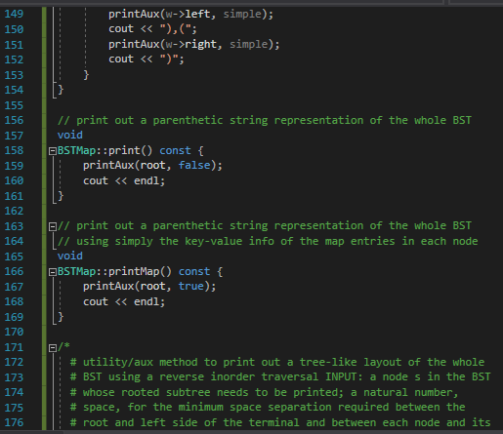Click the 'void' keyword on line 165
This screenshot has width=503, height=434.
pos(70,256)
